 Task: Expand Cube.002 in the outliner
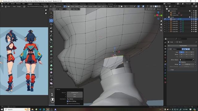(169, 23)
